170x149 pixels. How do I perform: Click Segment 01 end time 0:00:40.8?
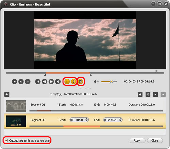tap(110, 105)
